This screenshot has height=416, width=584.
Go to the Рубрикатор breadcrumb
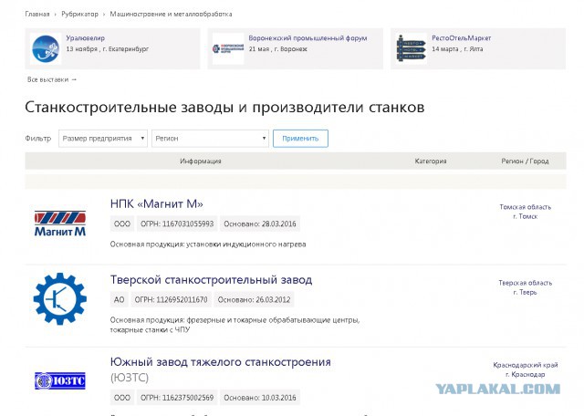pos(79,15)
